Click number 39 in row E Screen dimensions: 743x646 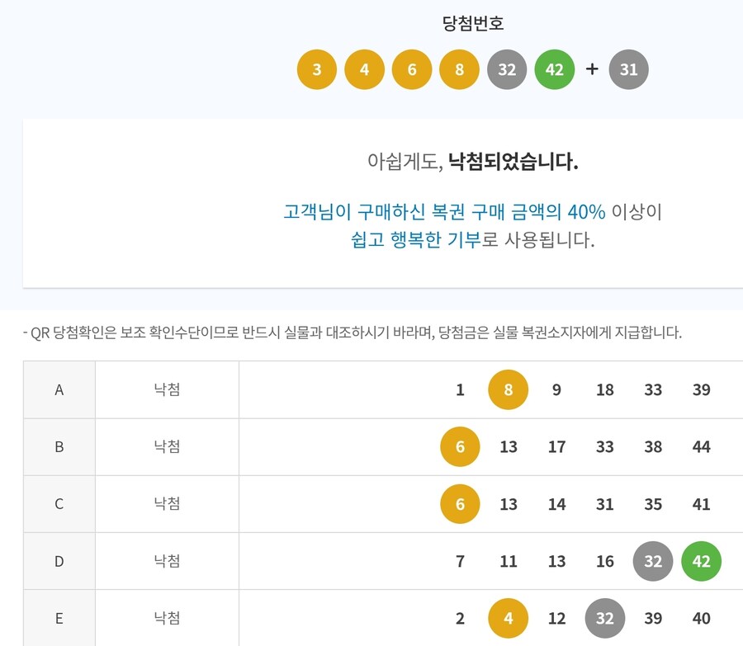pyautogui.click(x=653, y=618)
